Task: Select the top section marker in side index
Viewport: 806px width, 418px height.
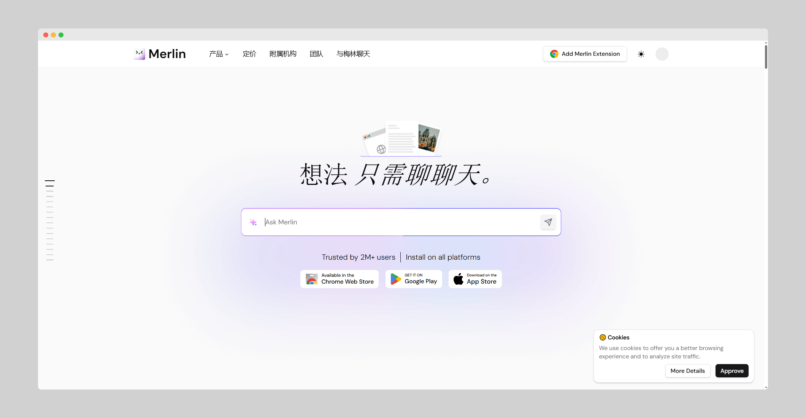Action: click(x=50, y=181)
